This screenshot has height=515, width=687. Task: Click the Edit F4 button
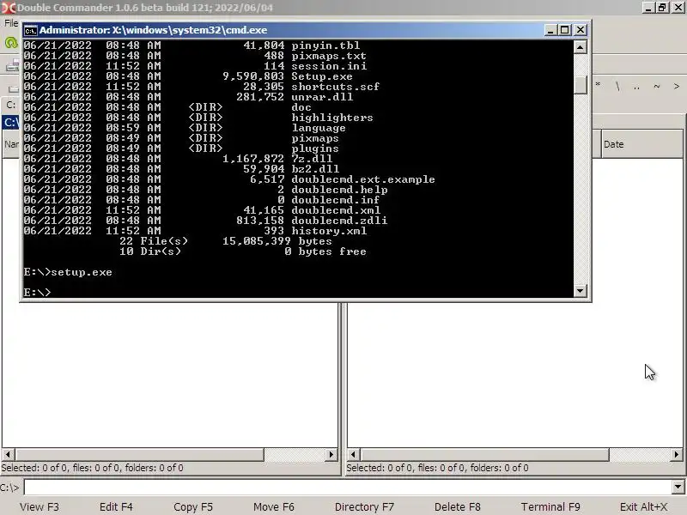click(116, 506)
